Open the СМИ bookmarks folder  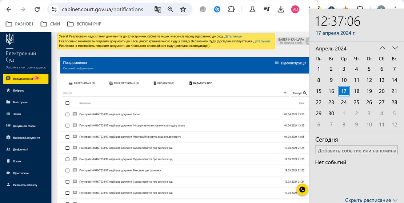pos(50,24)
